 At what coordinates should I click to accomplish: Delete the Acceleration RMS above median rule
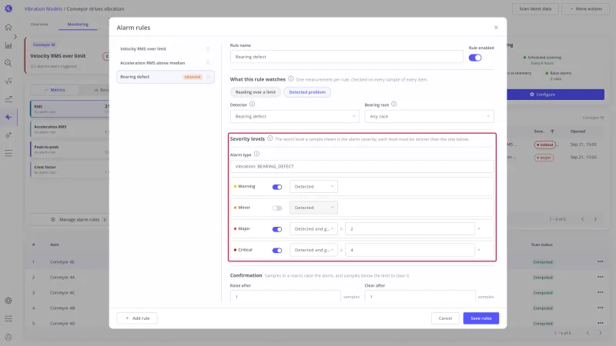click(208, 63)
